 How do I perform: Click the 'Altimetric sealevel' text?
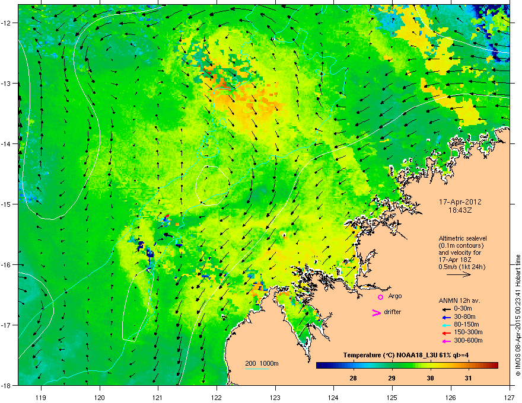click(x=463, y=238)
